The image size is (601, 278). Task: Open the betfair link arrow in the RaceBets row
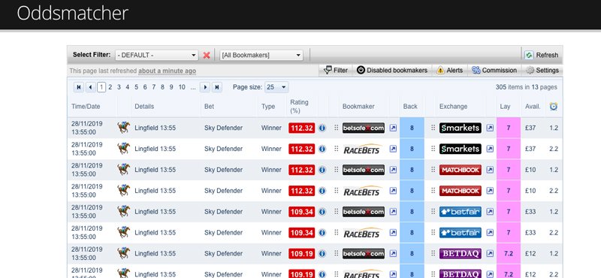[x=490, y=232]
